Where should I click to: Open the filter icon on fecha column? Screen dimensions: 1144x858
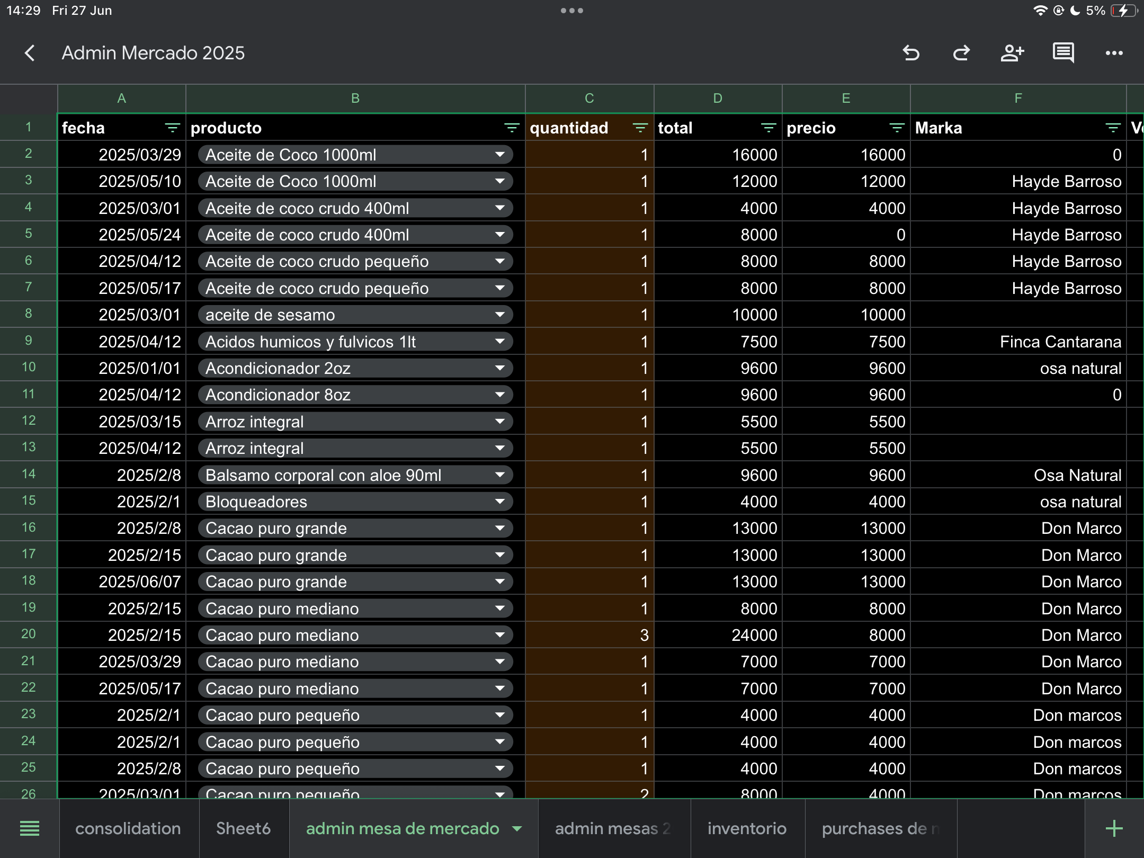(x=172, y=128)
